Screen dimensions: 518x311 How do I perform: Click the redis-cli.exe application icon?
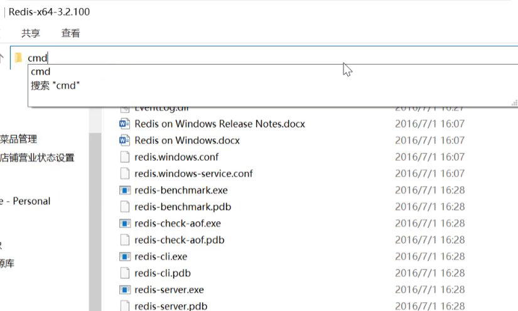click(x=124, y=256)
